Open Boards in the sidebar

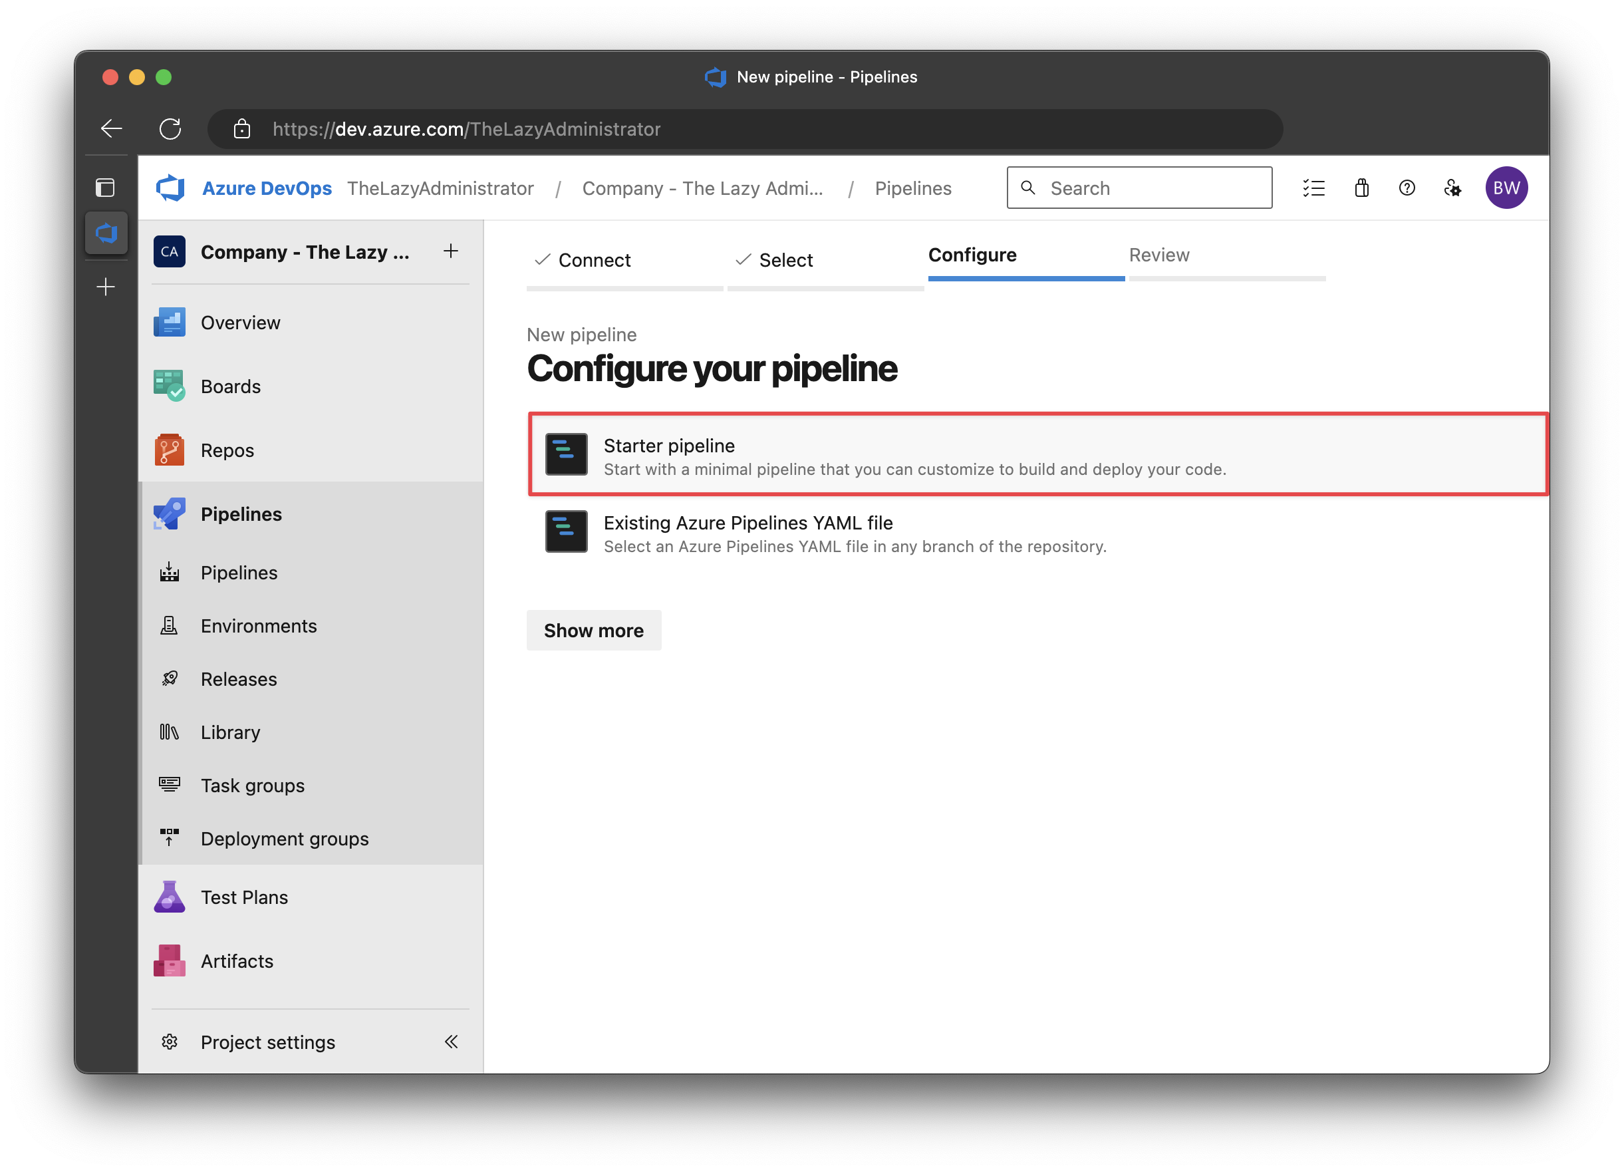tap(311, 386)
